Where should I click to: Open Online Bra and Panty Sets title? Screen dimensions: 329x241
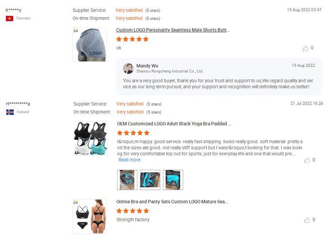click(x=172, y=201)
